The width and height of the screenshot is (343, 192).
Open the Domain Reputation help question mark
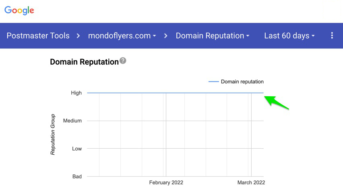pos(123,61)
